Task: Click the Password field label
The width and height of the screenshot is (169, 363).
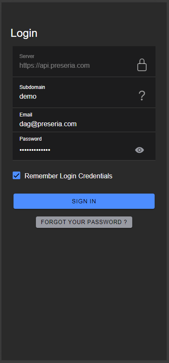Action: tap(30, 139)
